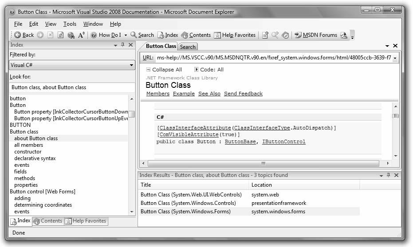Open the View menu
The image size is (413, 247).
tap(51, 24)
